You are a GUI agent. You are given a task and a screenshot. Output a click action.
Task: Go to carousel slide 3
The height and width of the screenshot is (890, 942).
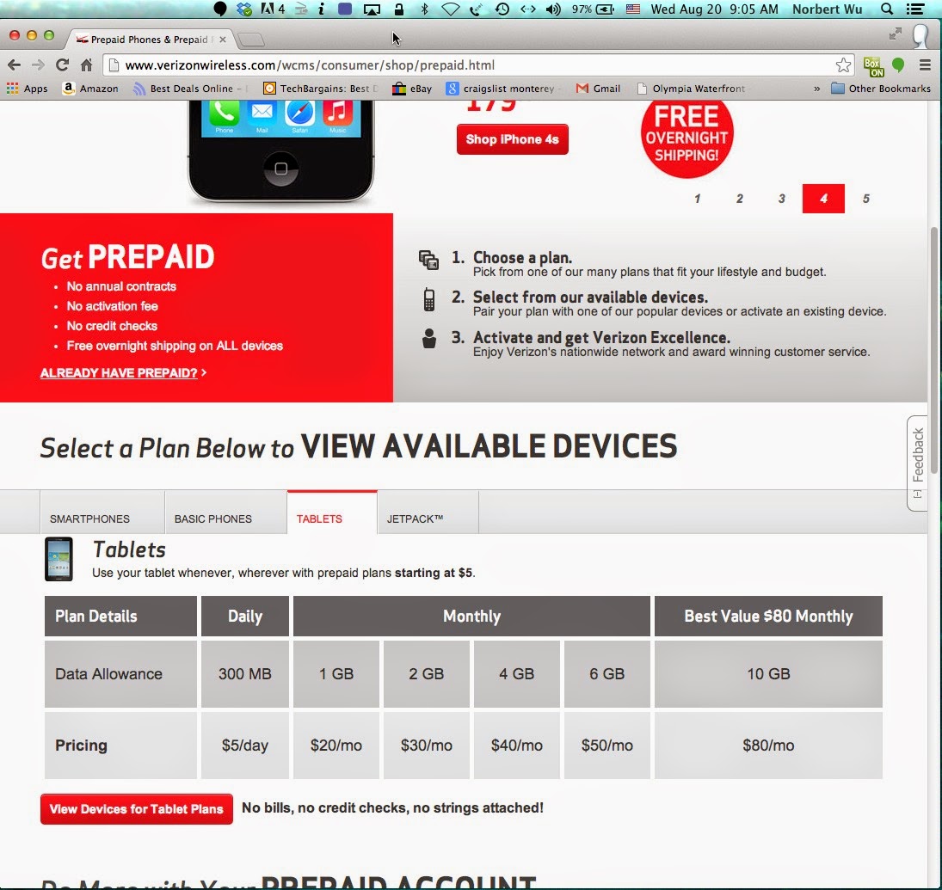coord(782,199)
